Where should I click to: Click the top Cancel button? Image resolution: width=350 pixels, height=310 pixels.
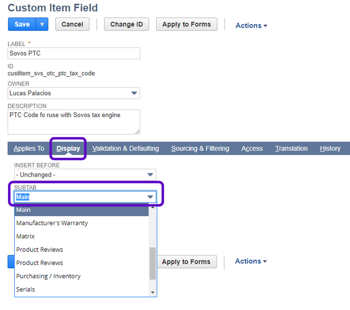(72, 24)
